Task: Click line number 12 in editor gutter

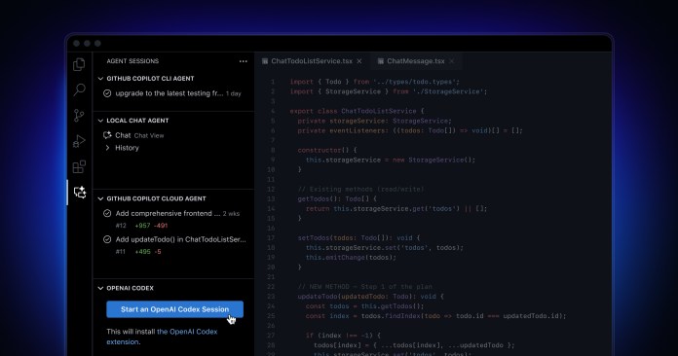Action: pyautogui.click(x=271, y=189)
